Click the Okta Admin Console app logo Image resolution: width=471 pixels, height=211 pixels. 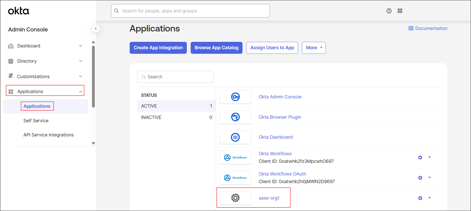(235, 97)
